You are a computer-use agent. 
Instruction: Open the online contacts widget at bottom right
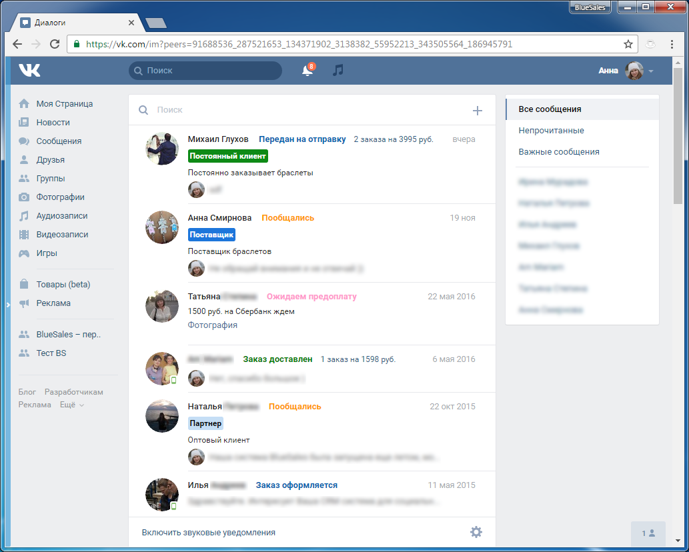pos(648,533)
